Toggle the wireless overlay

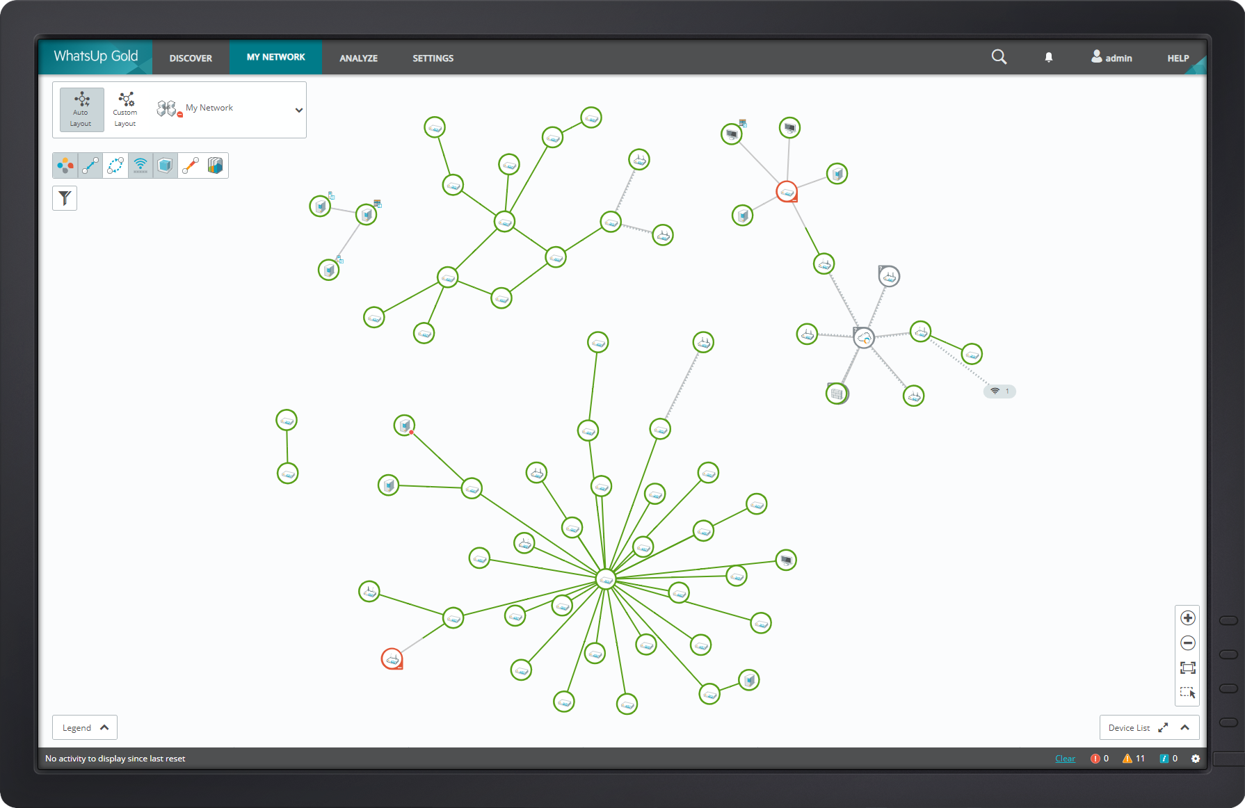[x=140, y=165]
